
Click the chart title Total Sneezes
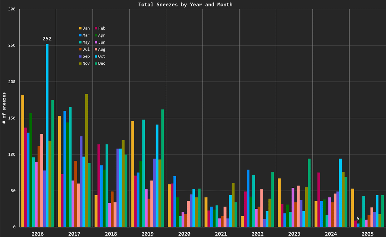(x=185, y=5)
